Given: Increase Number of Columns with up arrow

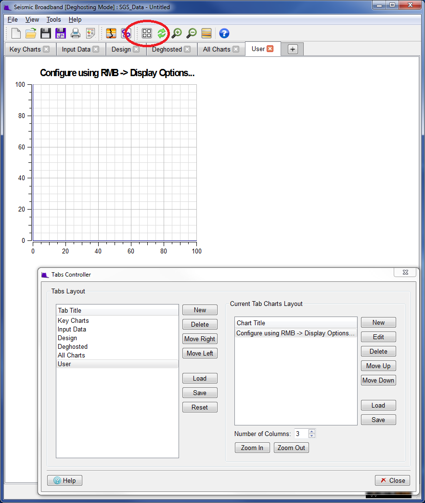Looking at the screenshot, I should coord(312,431).
